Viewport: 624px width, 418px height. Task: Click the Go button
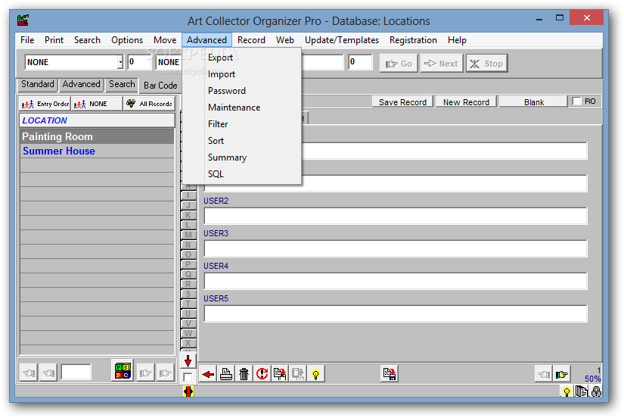click(399, 64)
